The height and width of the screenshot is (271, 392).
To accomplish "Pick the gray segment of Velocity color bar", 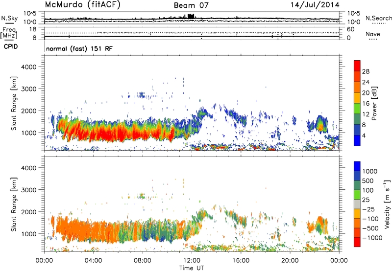I will 357,204.
